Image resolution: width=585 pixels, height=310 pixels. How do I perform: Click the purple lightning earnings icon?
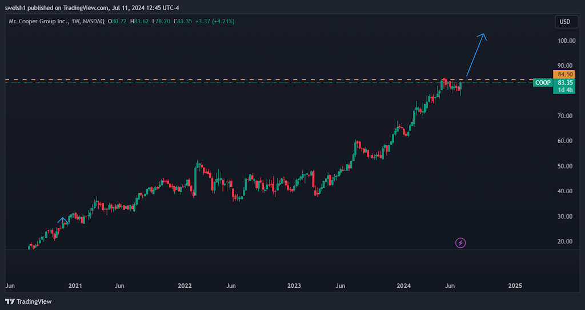(461, 243)
